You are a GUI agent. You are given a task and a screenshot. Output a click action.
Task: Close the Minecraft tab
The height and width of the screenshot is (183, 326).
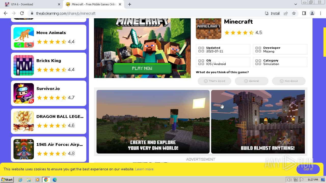120,4
